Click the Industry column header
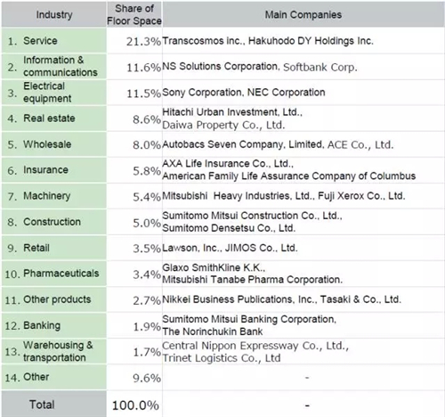This screenshot has width=445, height=417. pyautogui.click(x=54, y=14)
